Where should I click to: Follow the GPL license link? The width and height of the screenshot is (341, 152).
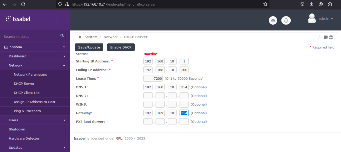119,138
